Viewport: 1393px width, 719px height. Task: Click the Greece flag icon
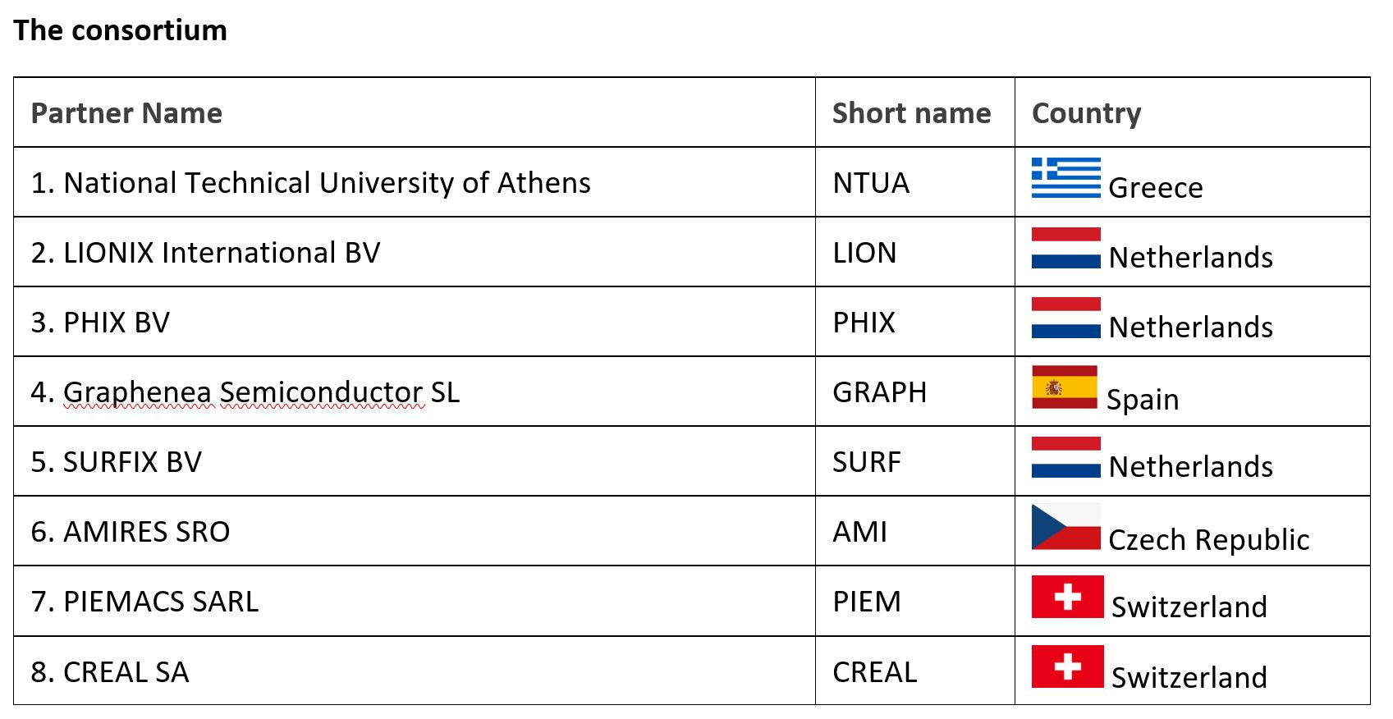[1065, 177]
